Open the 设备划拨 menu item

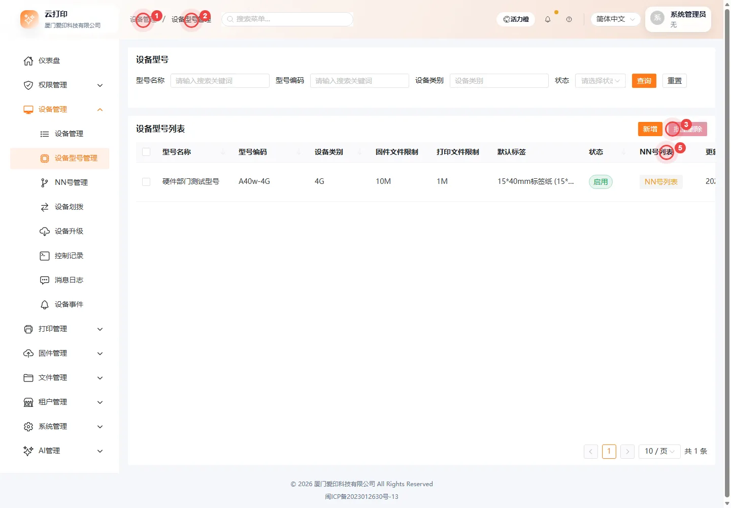60,207
